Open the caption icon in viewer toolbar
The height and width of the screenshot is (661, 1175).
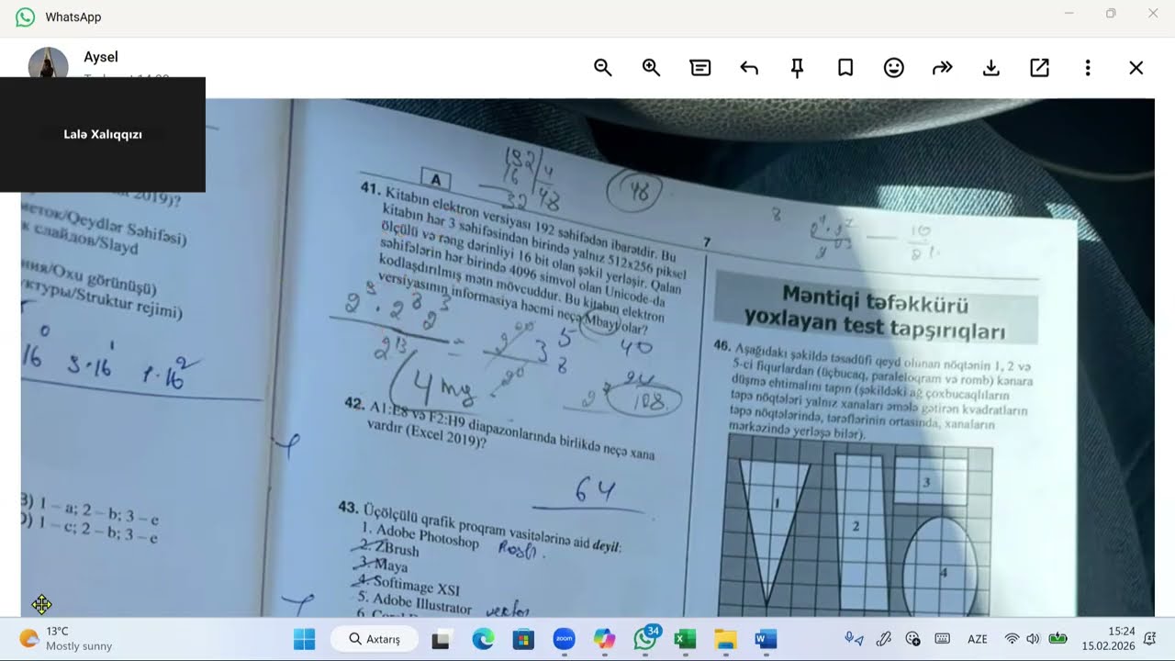[700, 68]
